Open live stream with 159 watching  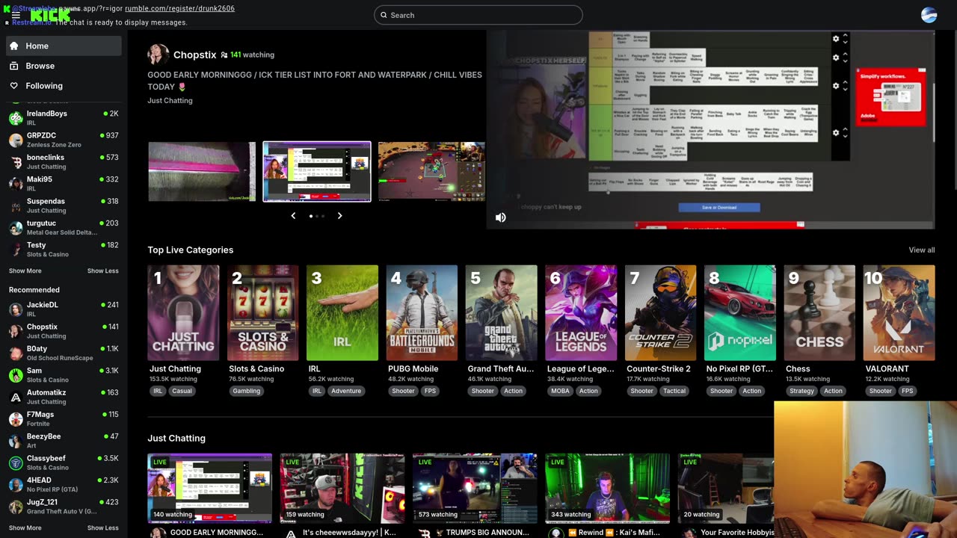pos(342,488)
